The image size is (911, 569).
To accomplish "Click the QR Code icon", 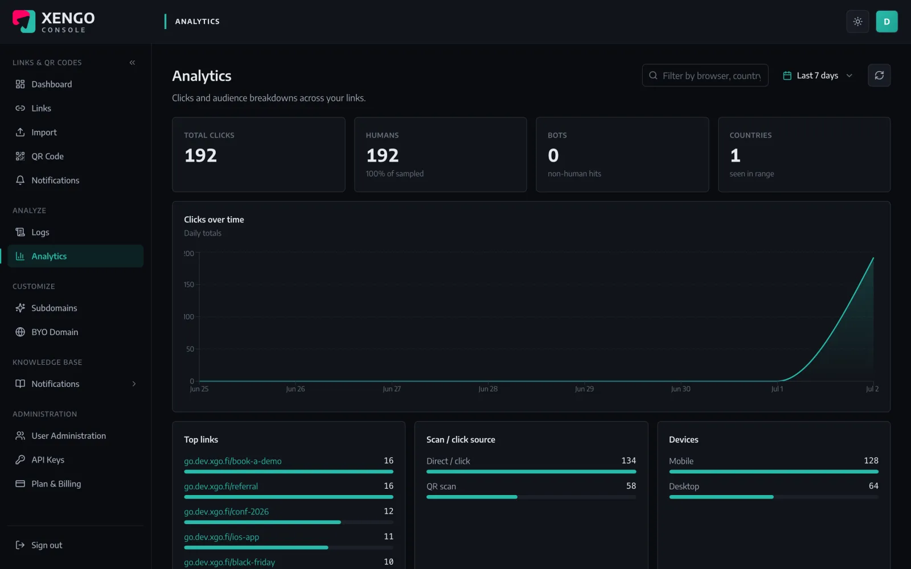I will point(20,156).
